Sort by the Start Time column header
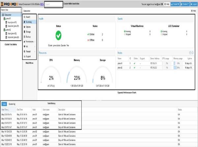The width and height of the screenshot is (198, 147). click(x=8, y=110)
